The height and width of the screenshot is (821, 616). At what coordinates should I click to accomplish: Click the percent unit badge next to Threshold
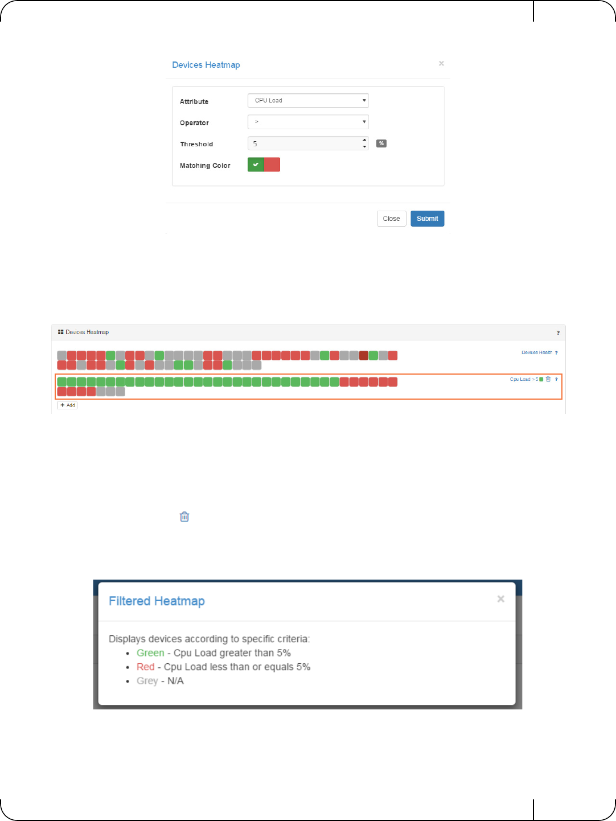pos(381,143)
